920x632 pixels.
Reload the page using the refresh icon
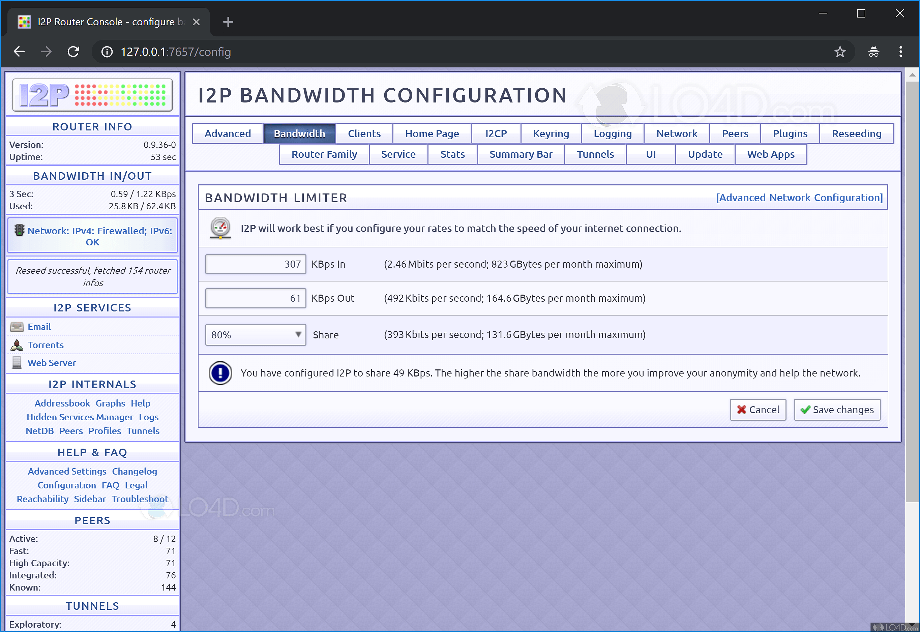73,52
